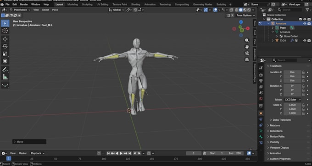Toggle camera view icon in the viewport
312x166 pixels.
click(x=247, y=53)
